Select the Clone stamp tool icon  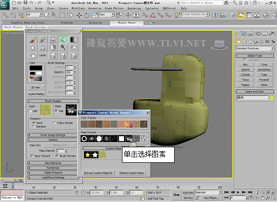[x=53, y=39]
